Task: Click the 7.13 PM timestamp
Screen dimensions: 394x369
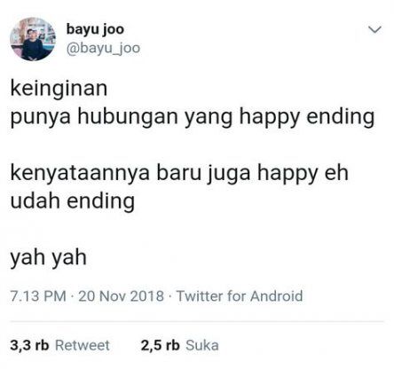Action: click(x=38, y=296)
